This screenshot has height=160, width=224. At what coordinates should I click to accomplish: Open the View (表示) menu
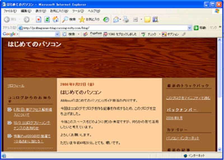point(41,11)
